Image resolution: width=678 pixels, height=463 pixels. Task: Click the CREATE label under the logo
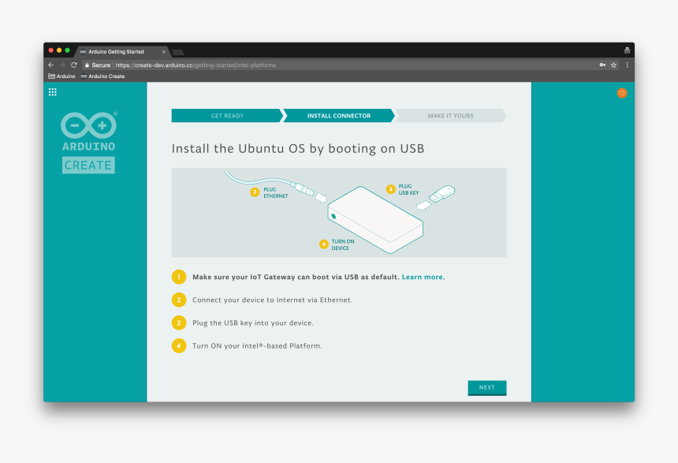click(x=88, y=166)
